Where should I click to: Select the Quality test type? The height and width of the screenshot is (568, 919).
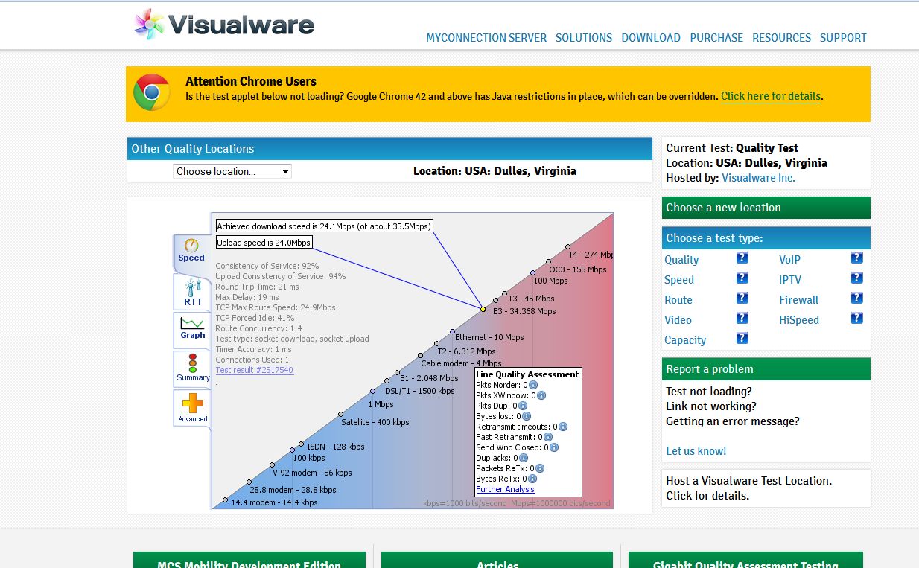[681, 260]
